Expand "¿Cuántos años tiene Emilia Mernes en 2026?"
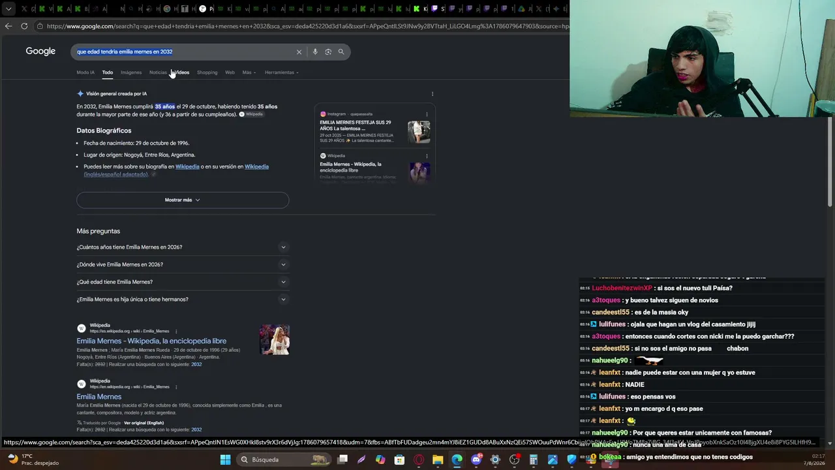This screenshot has width=835, height=470. coord(183,247)
